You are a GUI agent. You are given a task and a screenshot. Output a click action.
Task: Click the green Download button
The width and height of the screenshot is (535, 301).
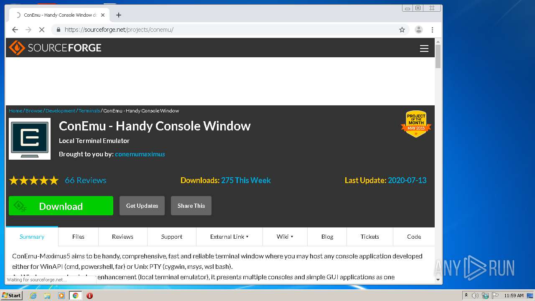coord(61,206)
